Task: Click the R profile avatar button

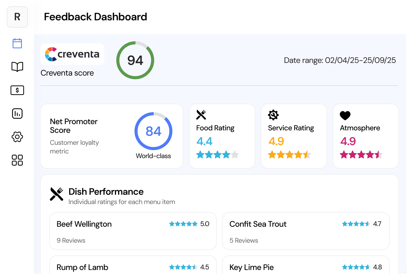Action: [17, 17]
